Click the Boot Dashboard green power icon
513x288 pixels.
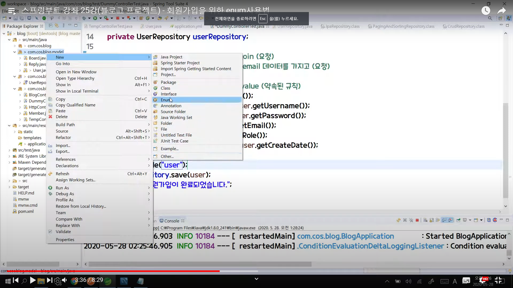coord(44,18)
